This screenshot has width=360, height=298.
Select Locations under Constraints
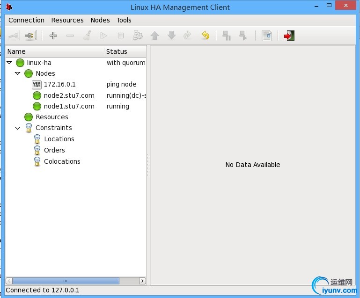point(59,139)
